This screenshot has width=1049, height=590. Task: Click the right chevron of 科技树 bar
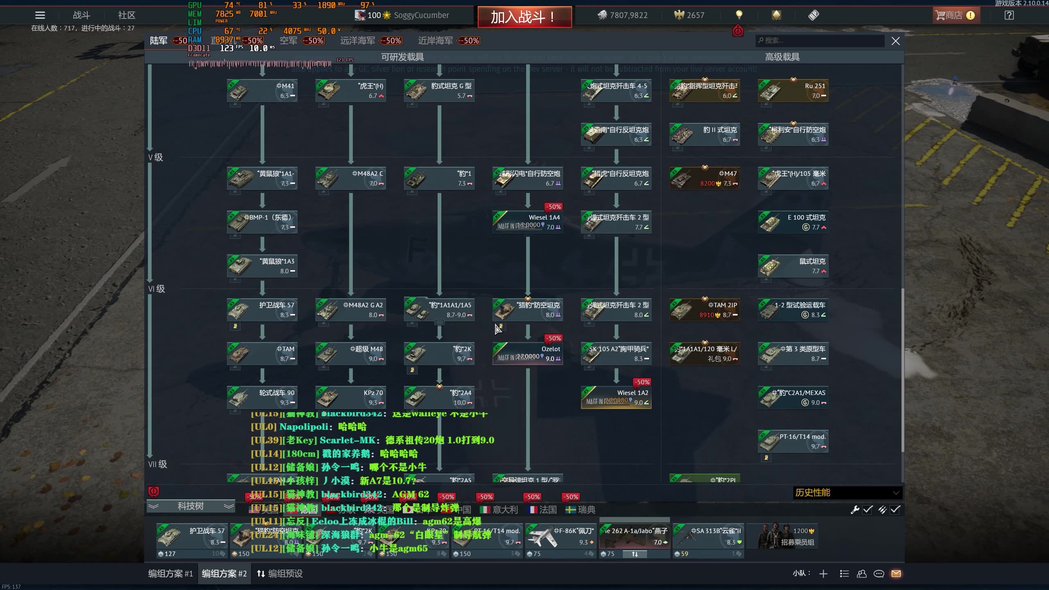(x=229, y=506)
